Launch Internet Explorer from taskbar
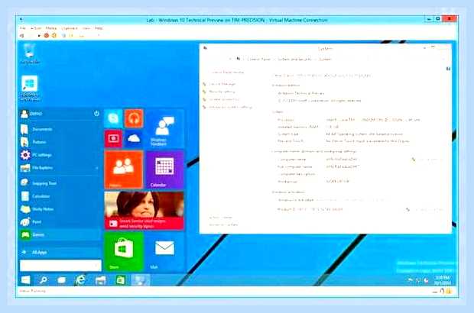Image resolution: width=474 pixels, height=313 pixels. (81, 280)
